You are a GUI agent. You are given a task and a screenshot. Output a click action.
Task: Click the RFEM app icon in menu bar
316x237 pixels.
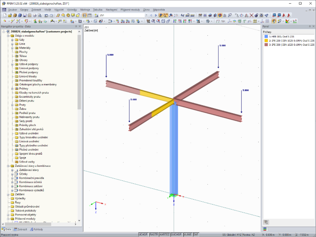(x=4, y=10)
